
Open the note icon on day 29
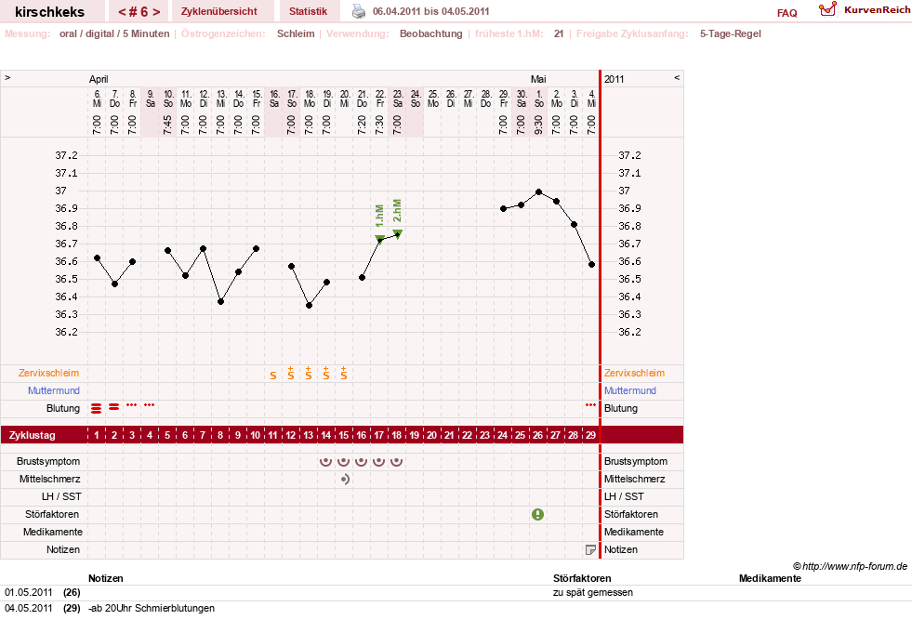pos(590,549)
